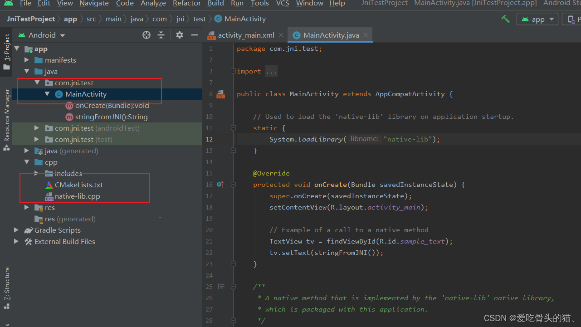Click the Make Project hammer icon

(x=505, y=19)
